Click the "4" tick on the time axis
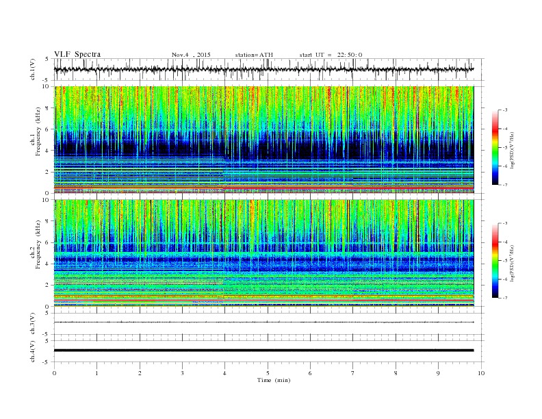 225,373
